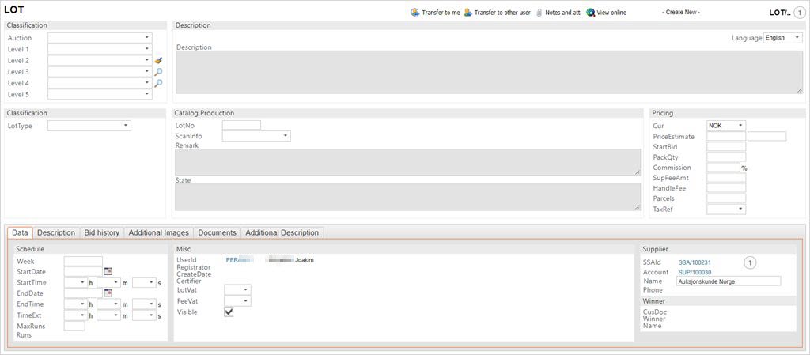Click the Transfer to other user icon
This screenshot has width=810, height=355.
point(467,13)
